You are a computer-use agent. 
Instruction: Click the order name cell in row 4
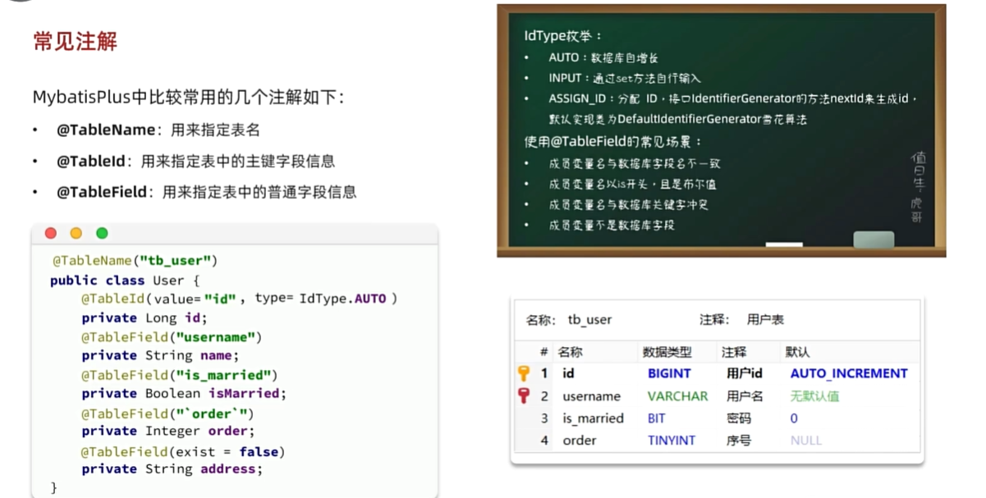click(579, 441)
